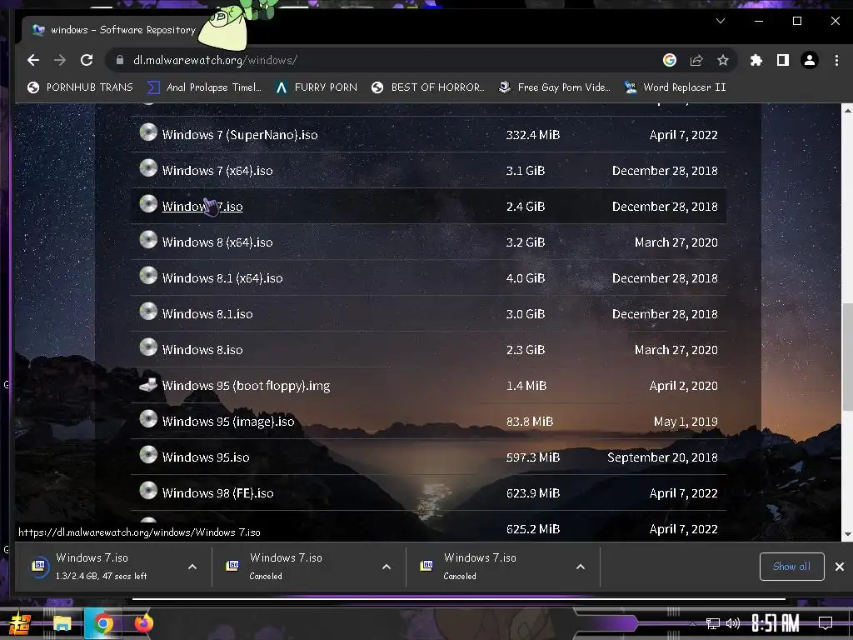Download Windows 8.1.iso

coord(207,314)
